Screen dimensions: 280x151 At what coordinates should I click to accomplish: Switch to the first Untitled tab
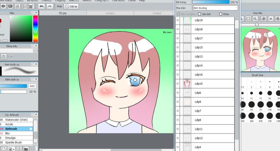110,13
